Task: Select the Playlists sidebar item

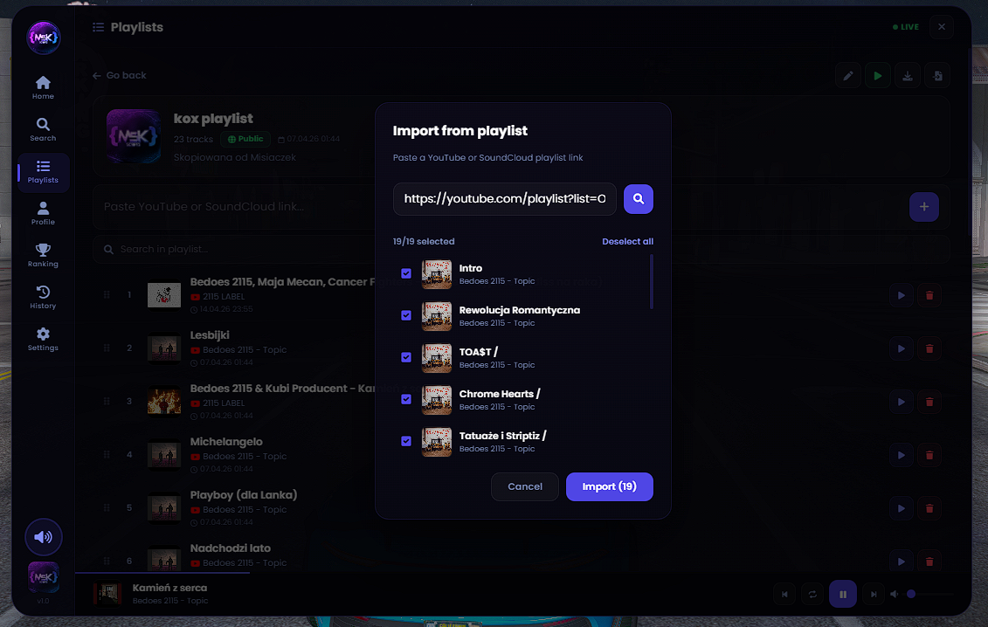Action: click(x=43, y=172)
